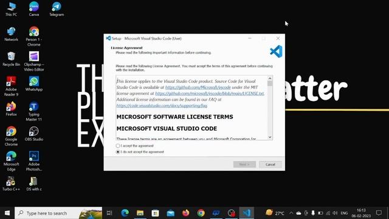Click the 'MICROSOFT SOFTWARE LICENSE TERMS' heading
The height and width of the screenshot is (219, 389).
tap(174, 117)
